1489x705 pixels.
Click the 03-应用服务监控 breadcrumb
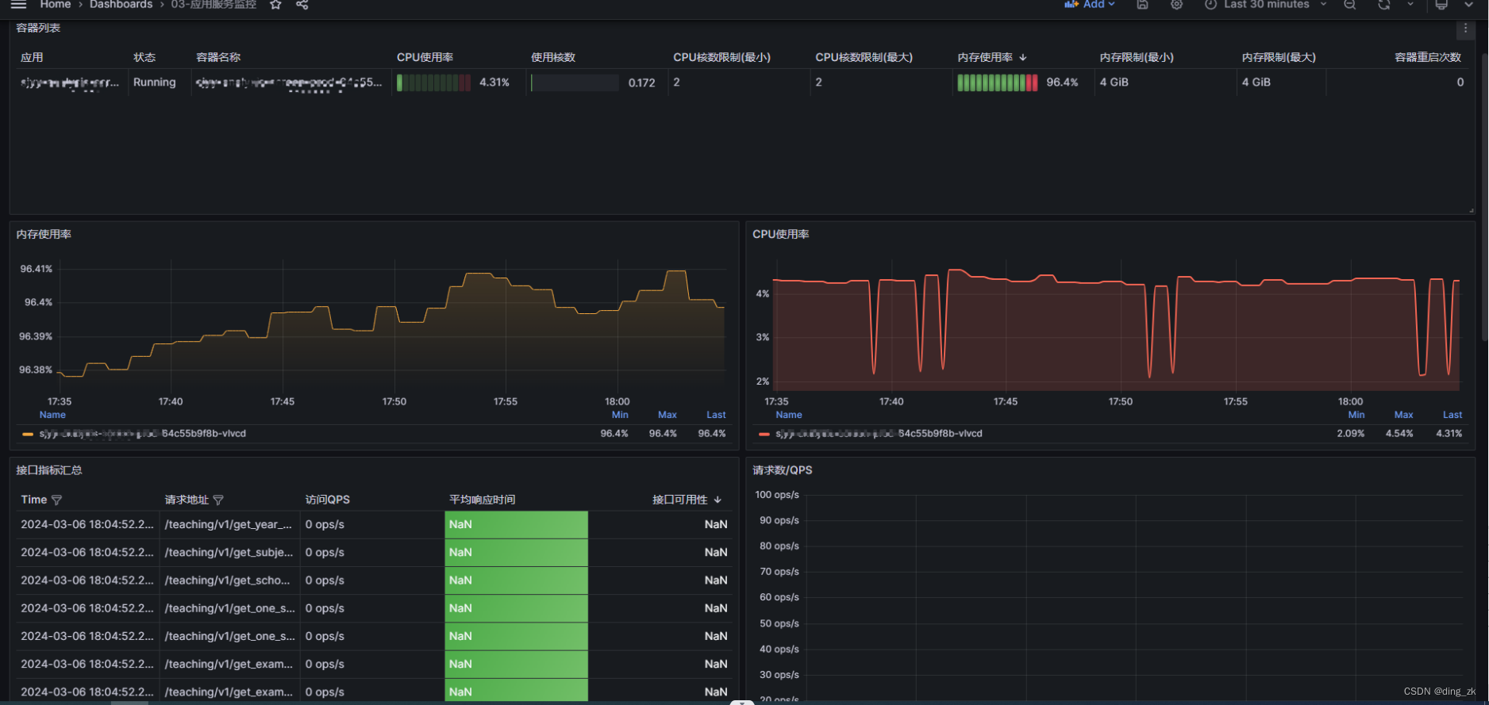tap(214, 5)
